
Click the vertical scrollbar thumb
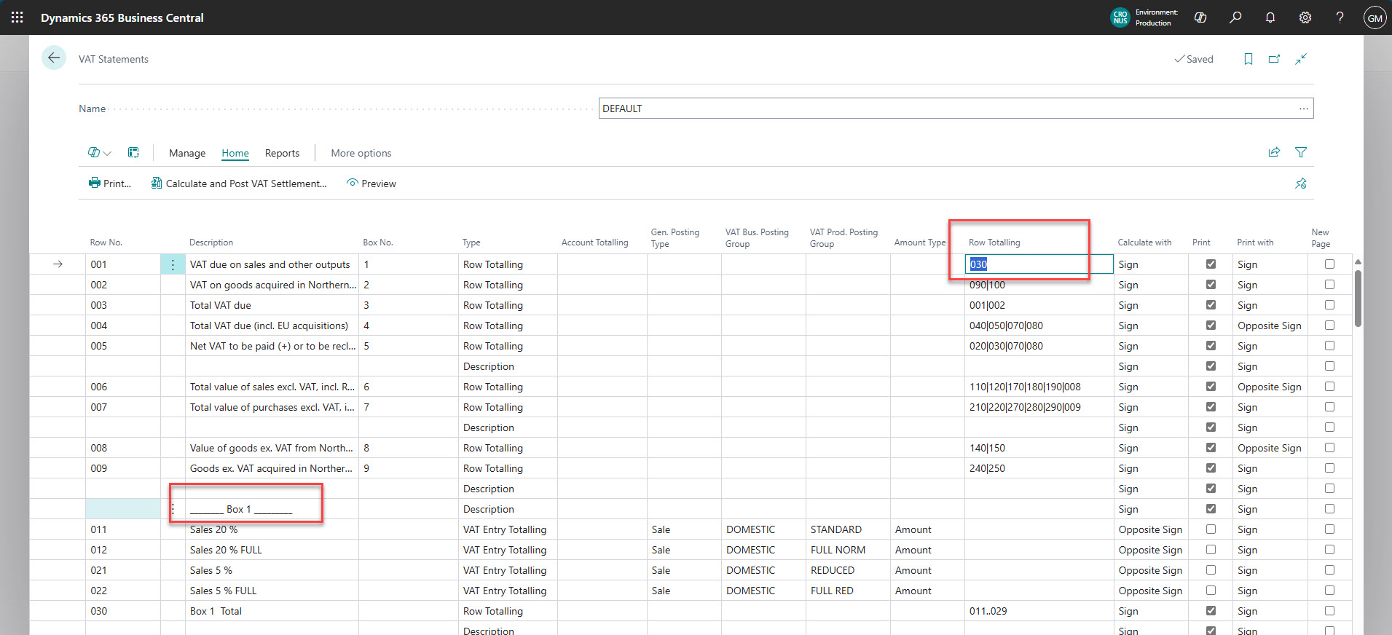[x=1358, y=299]
